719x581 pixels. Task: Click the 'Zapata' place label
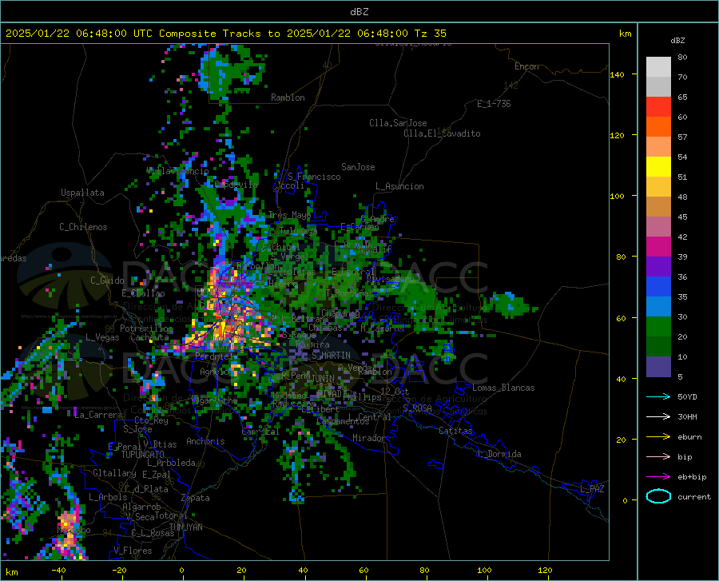[196, 498]
